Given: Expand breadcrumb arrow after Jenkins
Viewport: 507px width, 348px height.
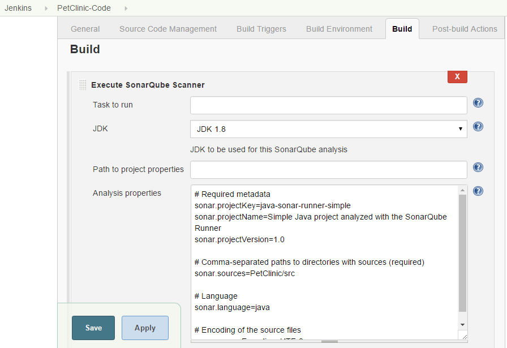Looking at the screenshot, I should coord(46,8).
